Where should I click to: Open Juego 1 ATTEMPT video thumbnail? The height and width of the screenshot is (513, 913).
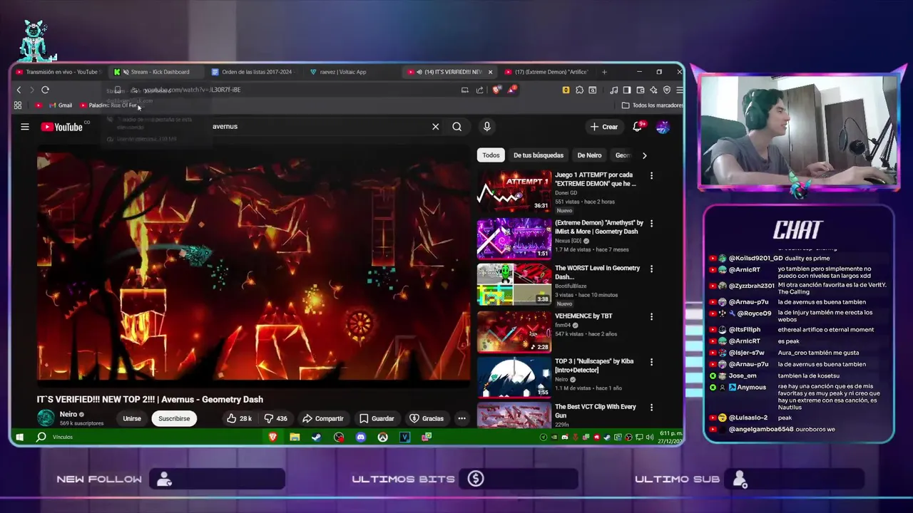[514, 191]
